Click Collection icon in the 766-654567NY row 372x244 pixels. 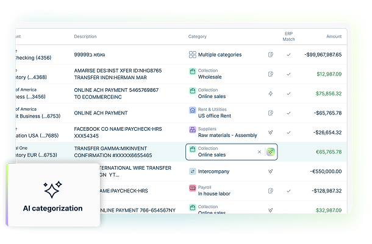tap(193, 207)
